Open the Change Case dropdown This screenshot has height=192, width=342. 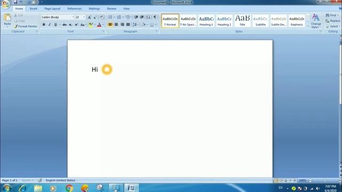pos(83,25)
